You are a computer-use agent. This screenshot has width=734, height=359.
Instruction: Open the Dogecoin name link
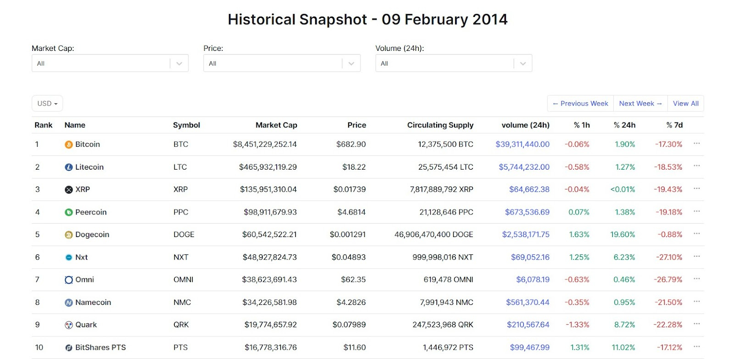92,235
